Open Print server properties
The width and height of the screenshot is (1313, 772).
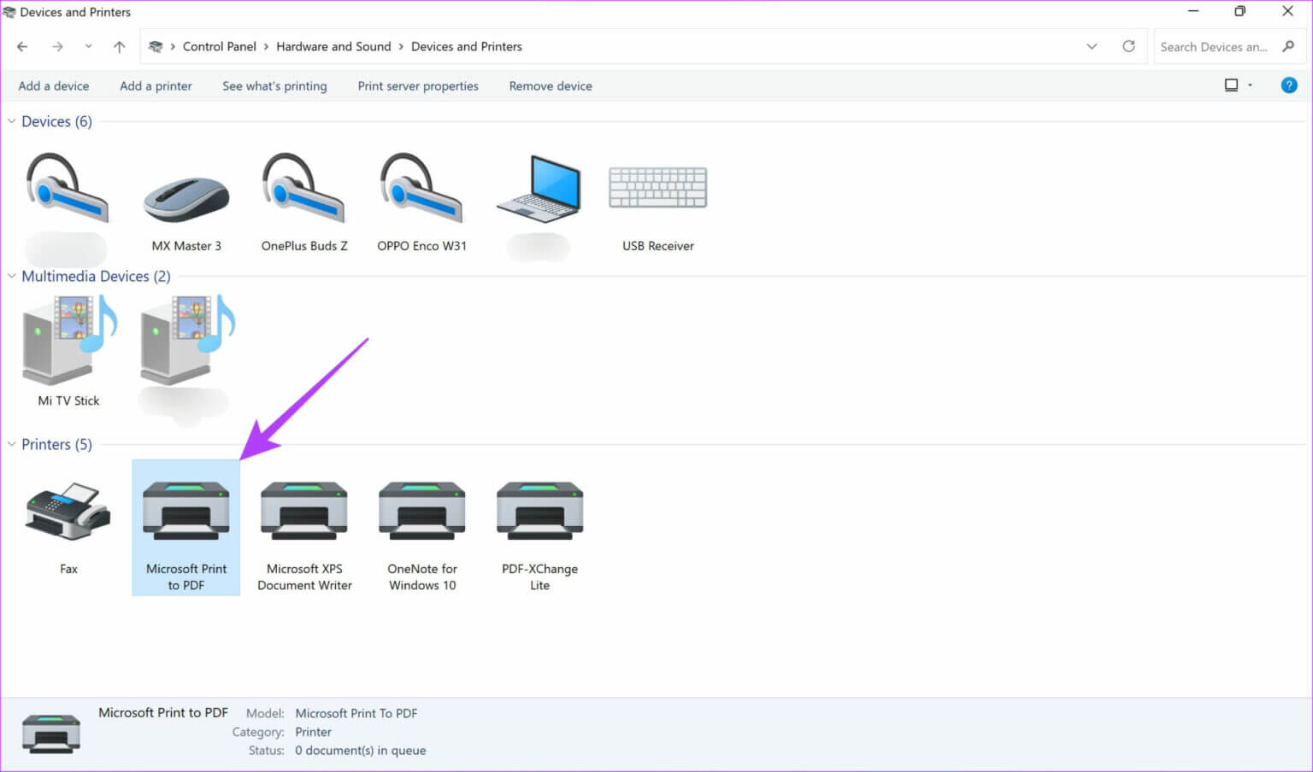coord(418,85)
